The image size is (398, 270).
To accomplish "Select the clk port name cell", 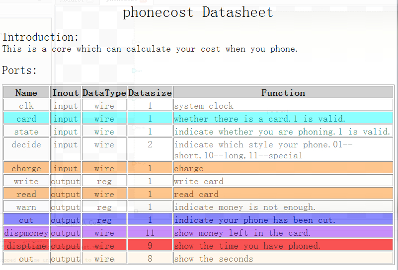I will (26, 105).
